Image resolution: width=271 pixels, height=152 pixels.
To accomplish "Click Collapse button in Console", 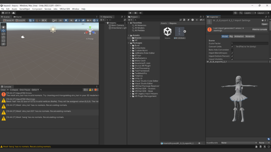I will pyautogui.click(x=14, y=90).
